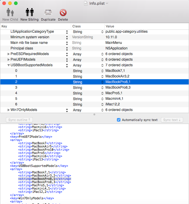Screen dimensions: 189x204
Task: Expand the PreESDRequiredModels array
Action: (x=8, y=54)
